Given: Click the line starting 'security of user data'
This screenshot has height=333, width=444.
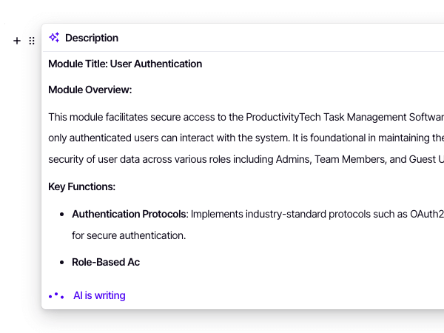Looking at the screenshot, I should pyautogui.click(x=246, y=159).
